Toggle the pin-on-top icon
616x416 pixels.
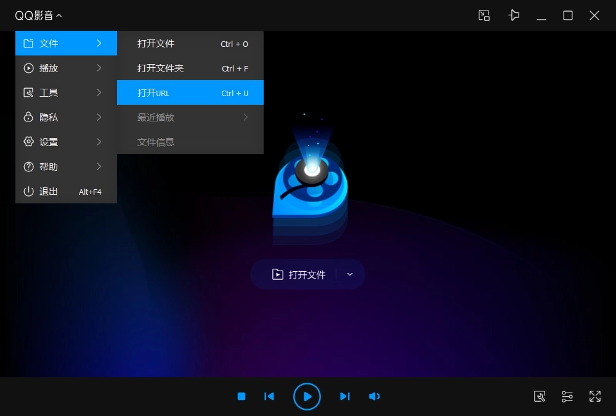(x=514, y=15)
